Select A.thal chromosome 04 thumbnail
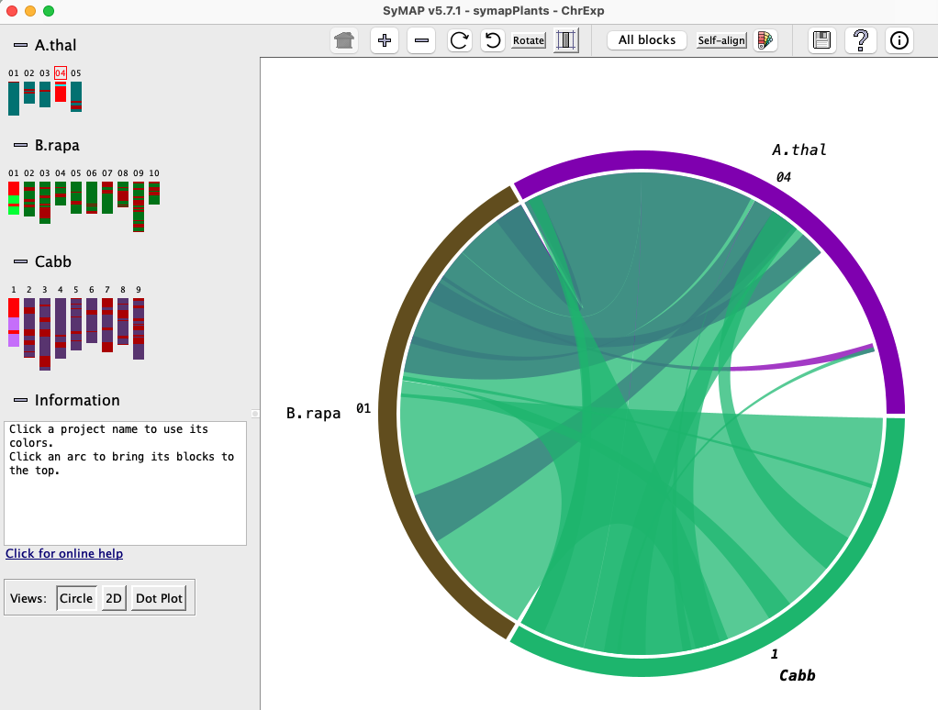The height and width of the screenshot is (710, 938). [61, 91]
